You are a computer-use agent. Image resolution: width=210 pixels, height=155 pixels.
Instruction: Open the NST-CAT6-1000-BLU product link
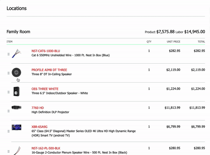coord(45,51)
